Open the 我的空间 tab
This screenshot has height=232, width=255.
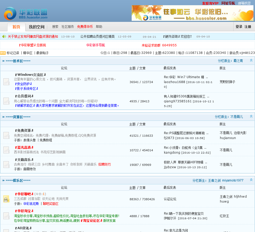pos(37,27)
